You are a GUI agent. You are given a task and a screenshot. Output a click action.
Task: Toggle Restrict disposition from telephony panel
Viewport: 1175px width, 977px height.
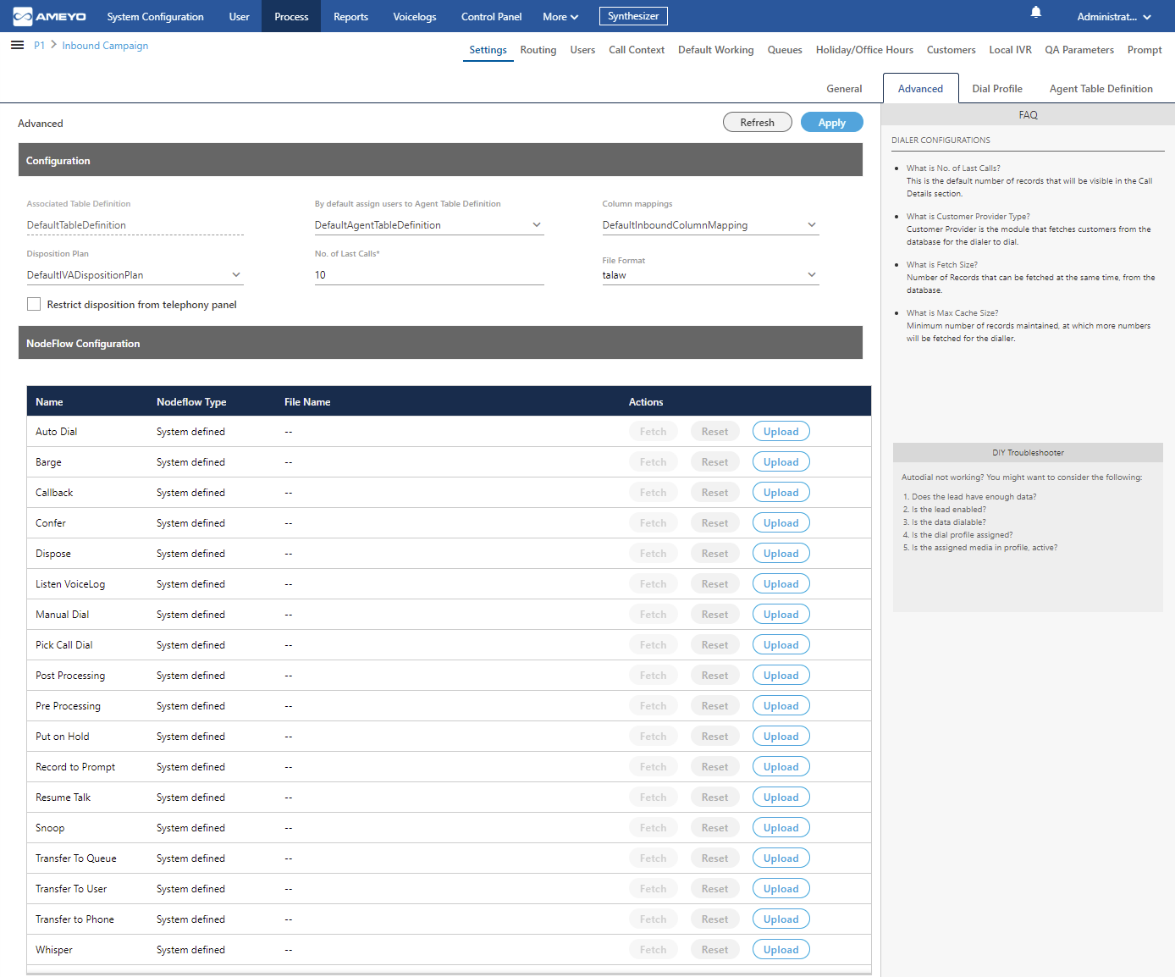tap(34, 304)
